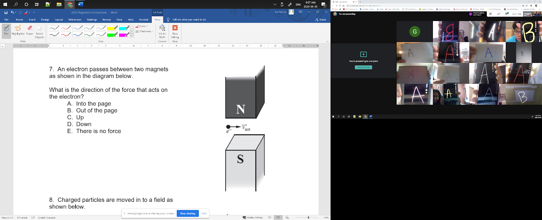Open the Insert ribbon tab
This screenshot has width=542, height=220.
click(x=32, y=20)
